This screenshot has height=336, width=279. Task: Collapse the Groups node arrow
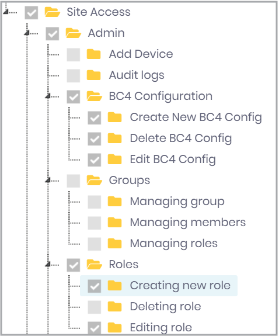click(48, 180)
